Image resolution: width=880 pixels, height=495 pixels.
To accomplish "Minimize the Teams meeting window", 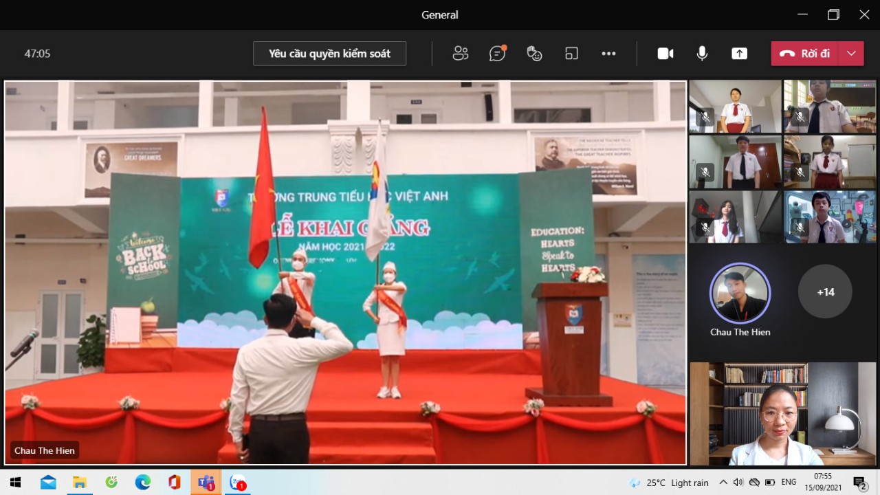I will (802, 14).
